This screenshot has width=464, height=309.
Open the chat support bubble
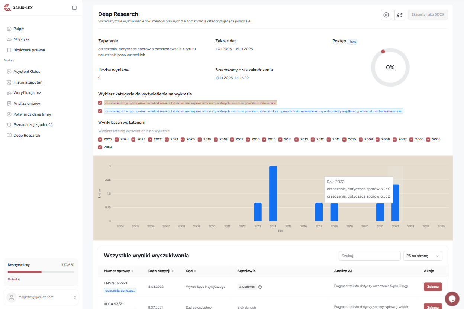point(452,299)
